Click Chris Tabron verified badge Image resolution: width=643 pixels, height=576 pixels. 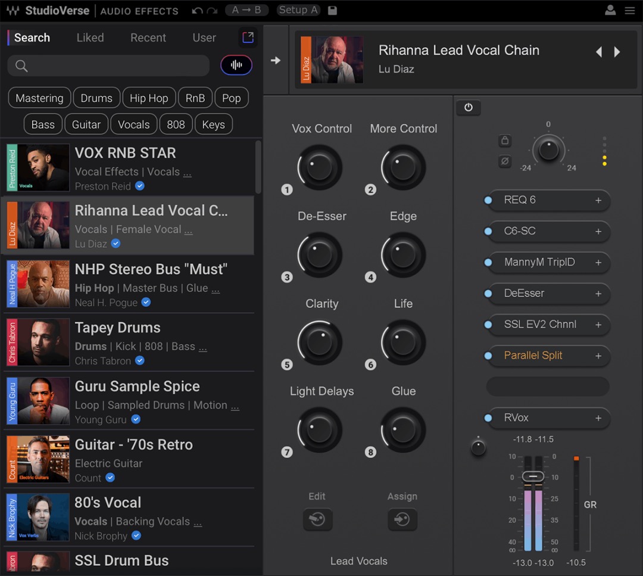140,360
